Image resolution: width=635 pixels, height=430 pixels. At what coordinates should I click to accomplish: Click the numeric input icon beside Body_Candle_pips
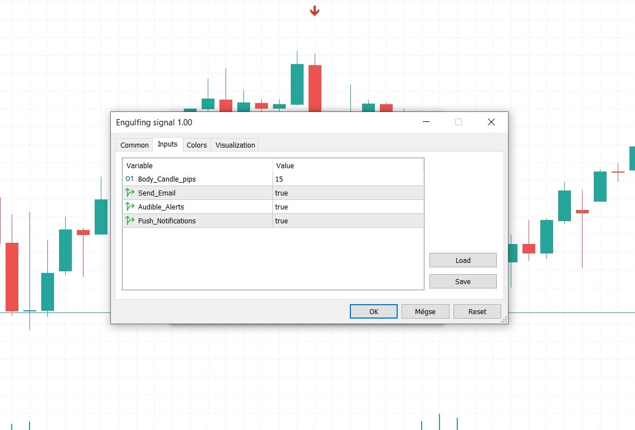(129, 179)
